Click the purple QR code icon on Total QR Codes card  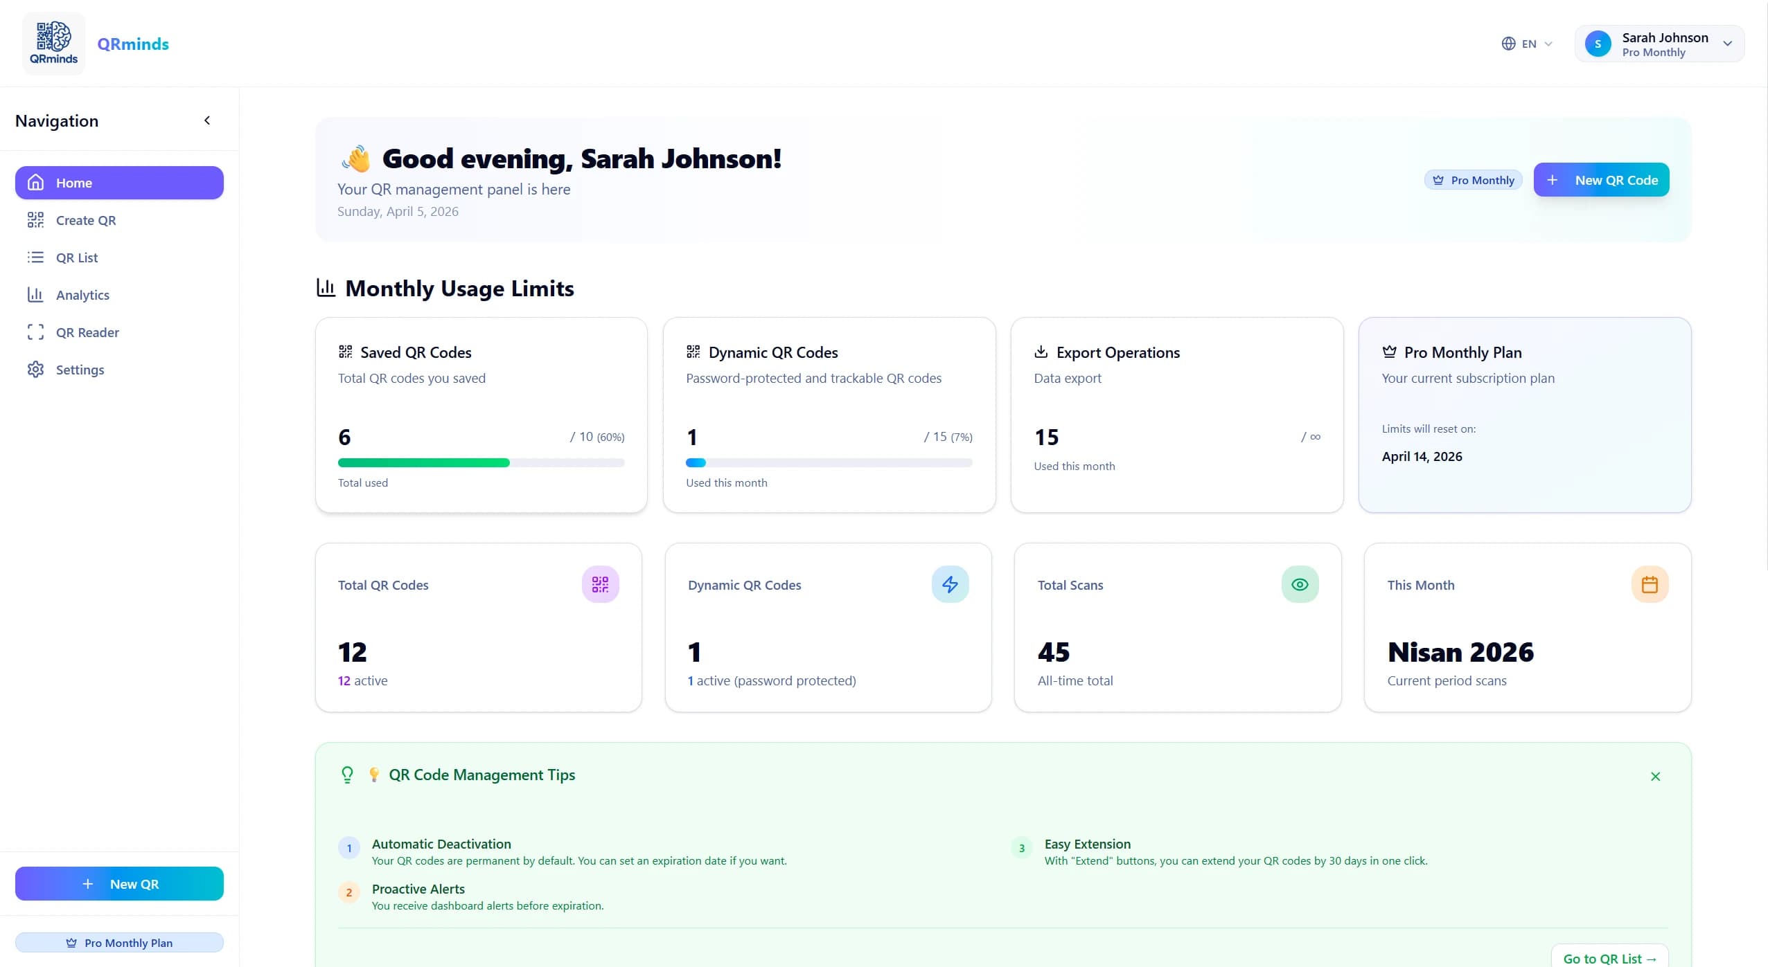pyautogui.click(x=599, y=584)
